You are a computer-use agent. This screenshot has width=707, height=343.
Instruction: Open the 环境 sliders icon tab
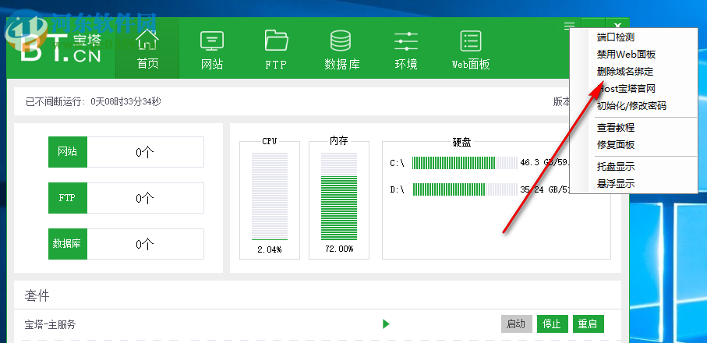click(x=406, y=48)
